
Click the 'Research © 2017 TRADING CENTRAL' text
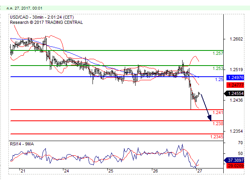(46, 22)
